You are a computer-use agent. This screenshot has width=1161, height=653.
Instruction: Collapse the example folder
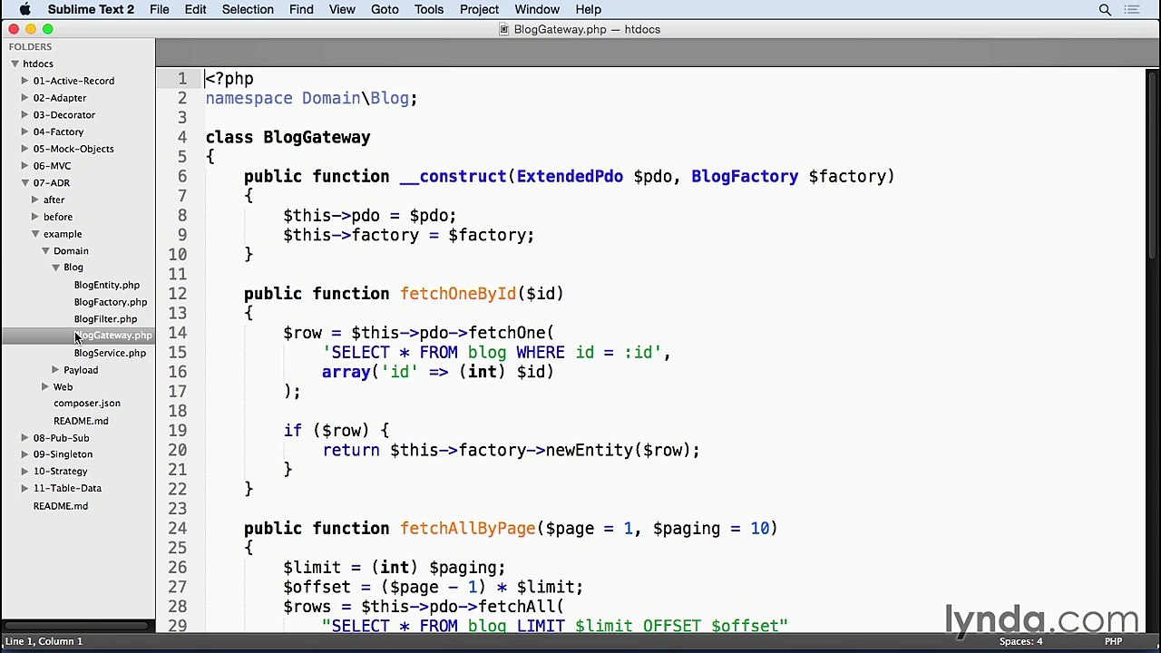point(35,234)
